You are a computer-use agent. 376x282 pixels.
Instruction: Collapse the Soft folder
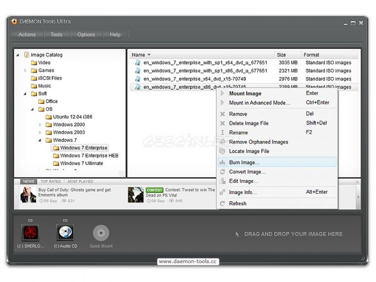click(25, 94)
